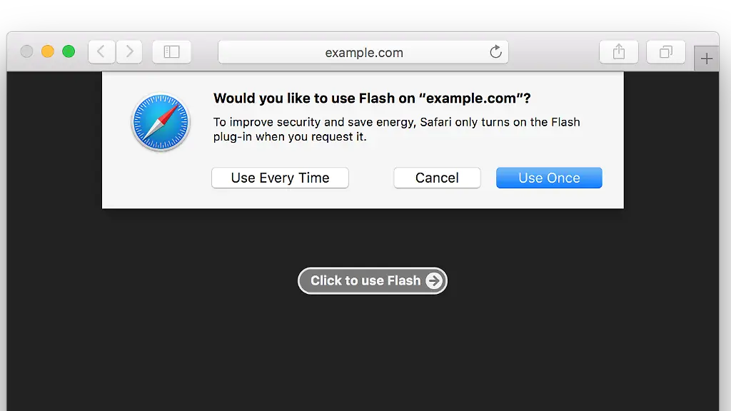Image resolution: width=731 pixels, height=411 pixels.
Task: Cancel the Flash permission request
Action: (437, 178)
